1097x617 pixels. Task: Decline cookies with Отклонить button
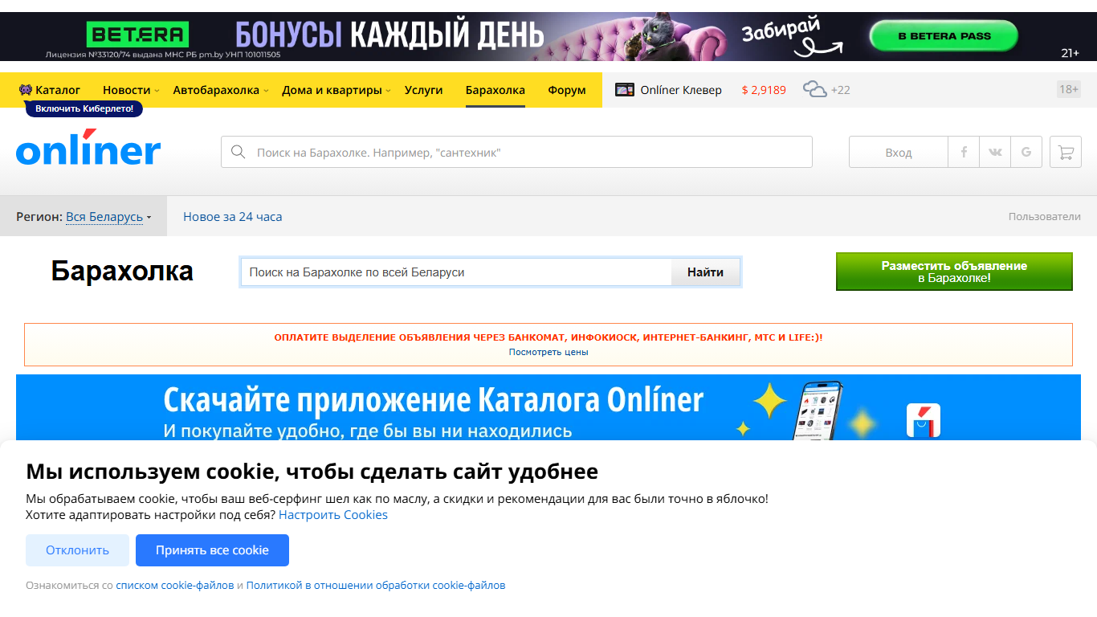(x=77, y=550)
